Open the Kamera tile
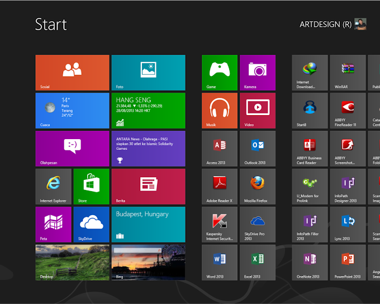 coord(258,73)
